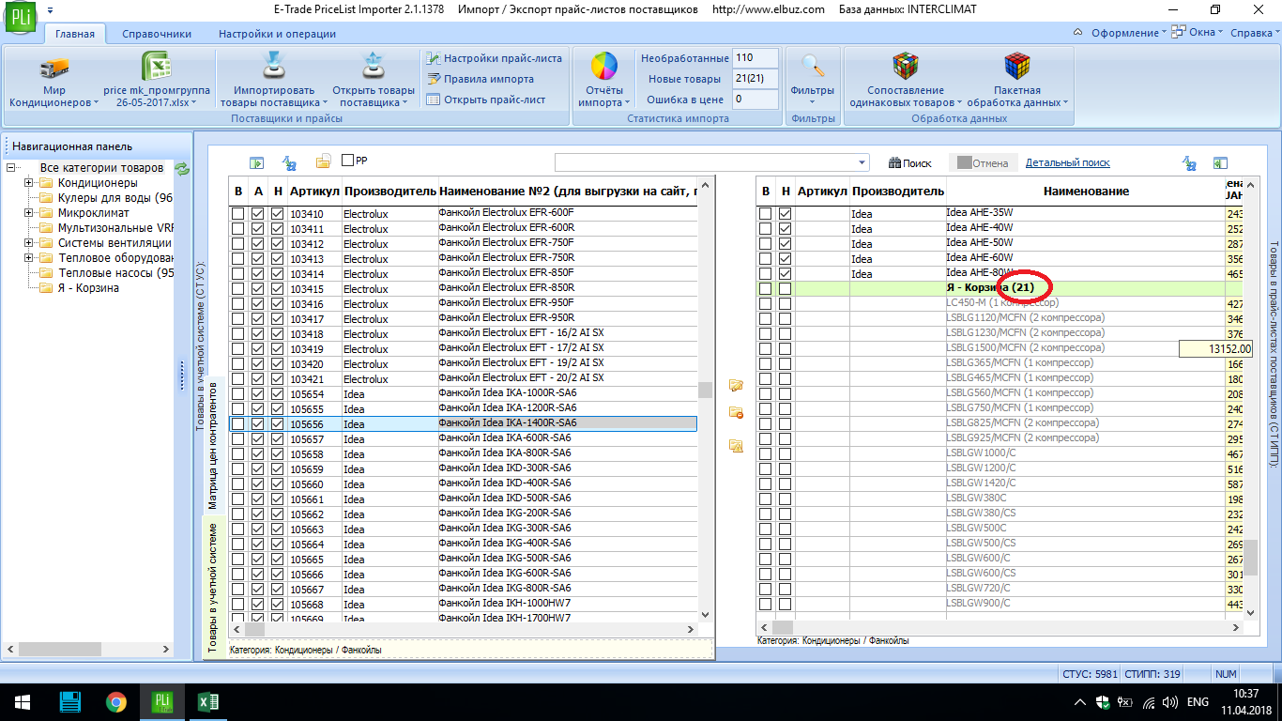This screenshot has width=1282, height=721.
Task: Click the bottom folder icon between tables
Action: 736,446
